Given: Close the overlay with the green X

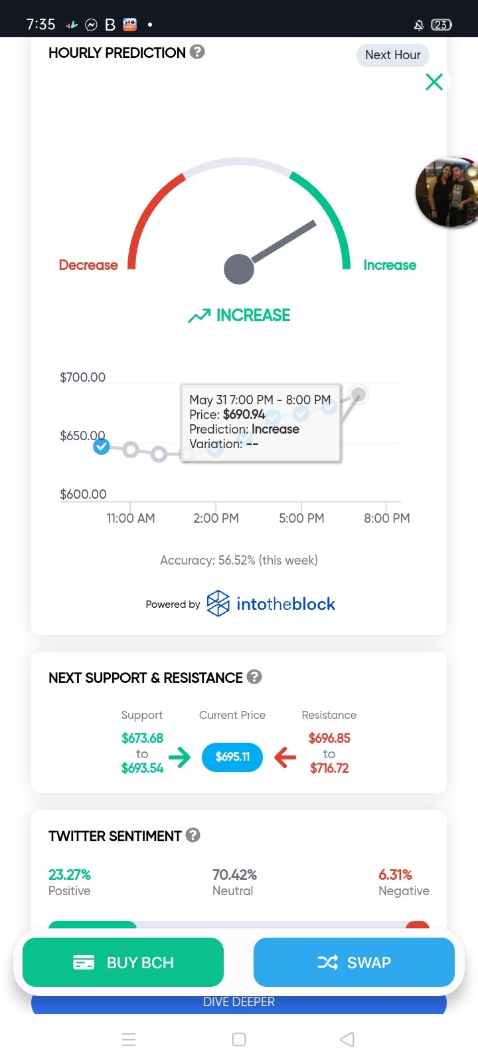Looking at the screenshot, I should pos(434,82).
